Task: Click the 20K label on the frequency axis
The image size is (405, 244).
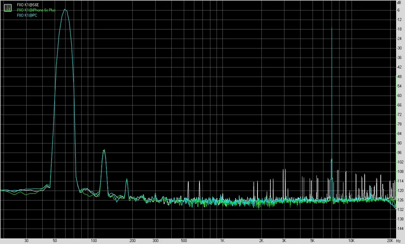Action: 390,241
